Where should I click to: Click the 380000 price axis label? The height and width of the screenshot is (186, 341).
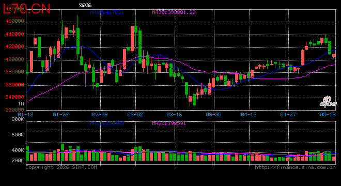[x=15, y=72]
